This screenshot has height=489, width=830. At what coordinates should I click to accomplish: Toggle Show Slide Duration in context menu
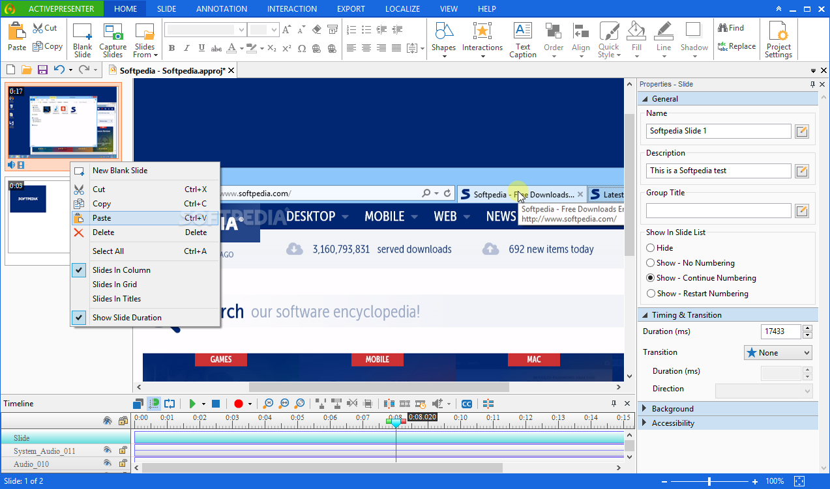pos(145,318)
